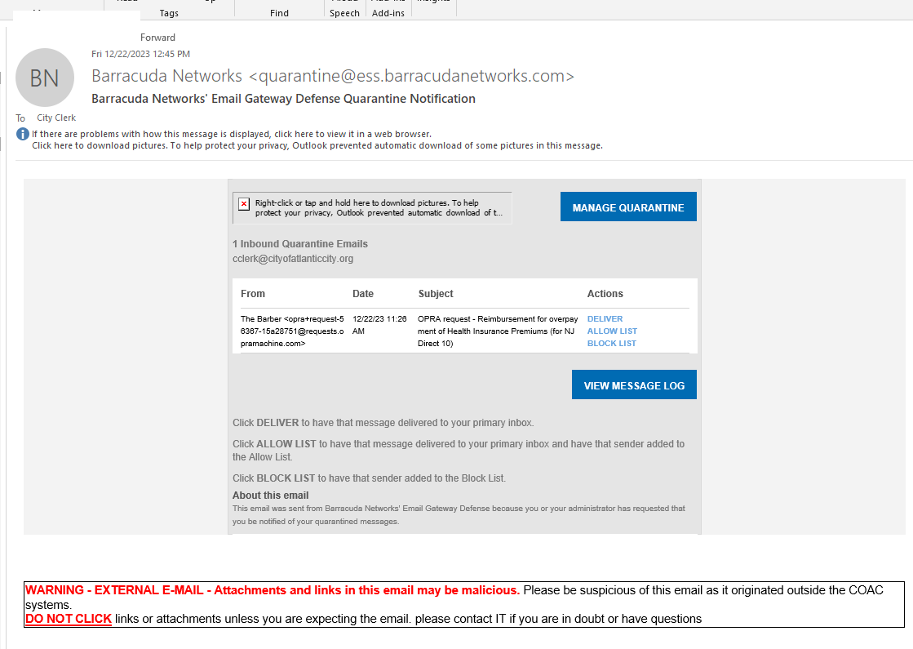This screenshot has width=913, height=649.
Task: Click the BLOCK LIST action link
Action: [611, 343]
